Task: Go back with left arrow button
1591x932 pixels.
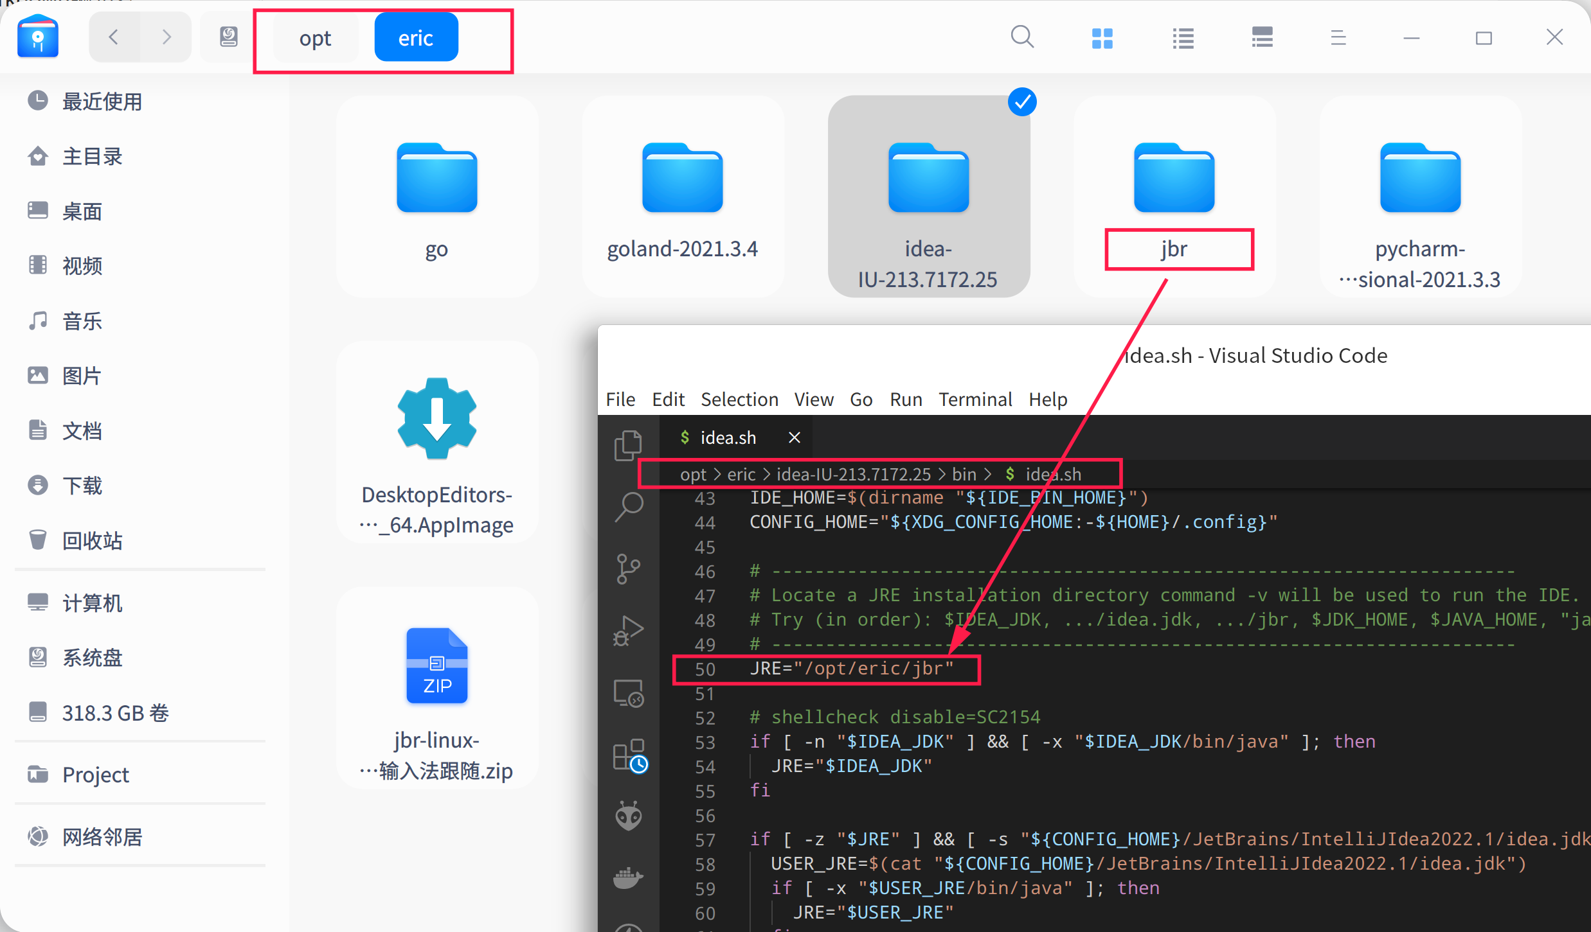Action: (x=114, y=37)
